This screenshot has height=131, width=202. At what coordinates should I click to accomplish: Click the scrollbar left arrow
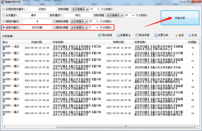(4, 126)
